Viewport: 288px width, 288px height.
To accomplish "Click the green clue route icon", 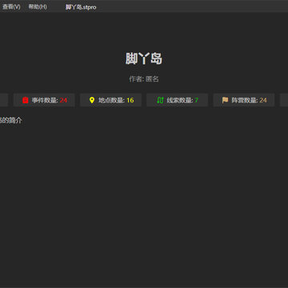I will coord(160,100).
